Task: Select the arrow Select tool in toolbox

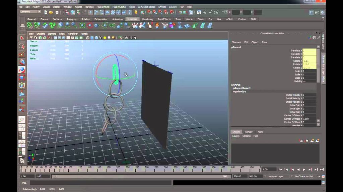Action: [22, 38]
